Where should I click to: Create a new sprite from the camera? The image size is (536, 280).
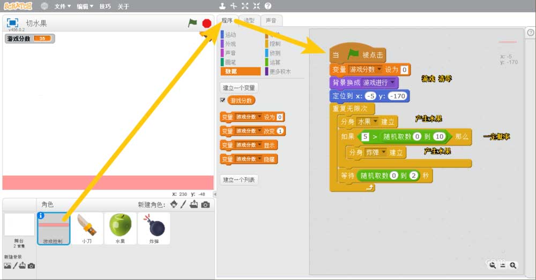(x=205, y=204)
